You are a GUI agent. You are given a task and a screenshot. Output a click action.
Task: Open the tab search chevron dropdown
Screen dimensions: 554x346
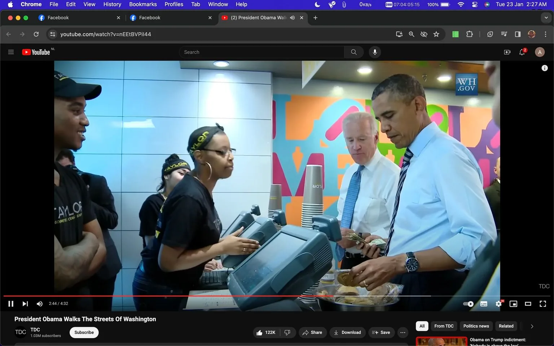pyautogui.click(x=547, y=17)
